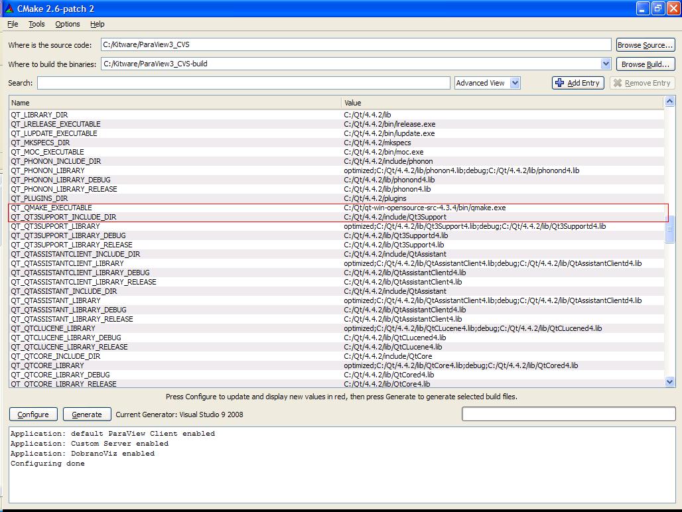The height and width of the screenshot is (512, 682).
Task: Click the table scrollbar down arrow
Action: pyautogui.click(x=670, y=382)
